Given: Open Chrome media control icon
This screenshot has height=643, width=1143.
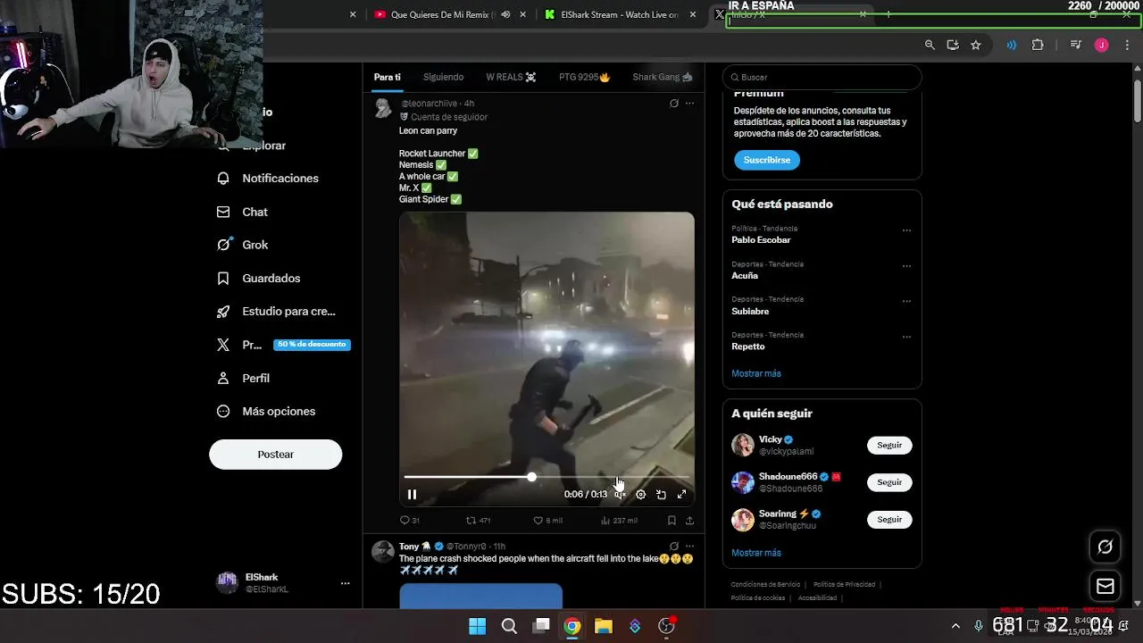Looking at the screenshot, I should [x=1076, y=45].
